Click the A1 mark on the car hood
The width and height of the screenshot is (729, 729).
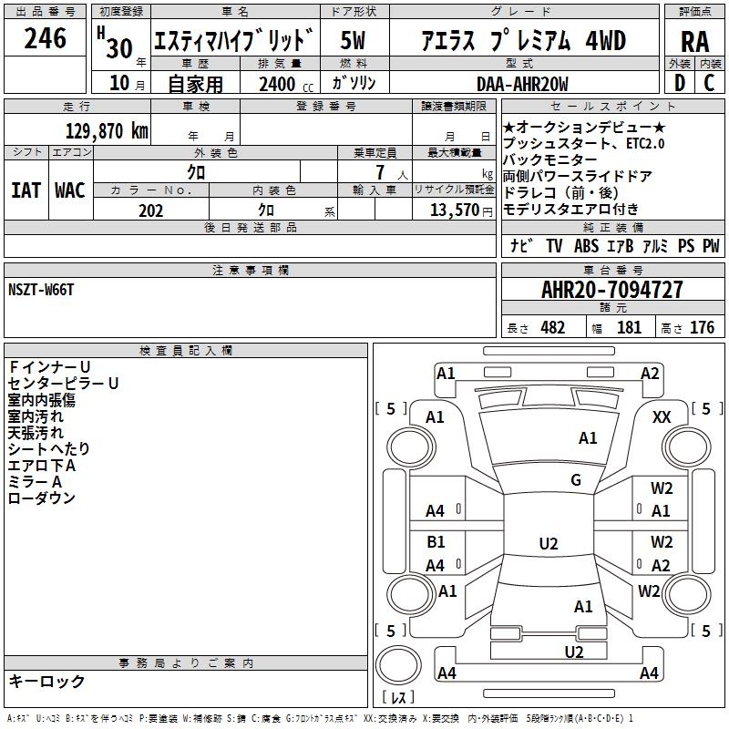pyautogui.click(x=588, y=438)
